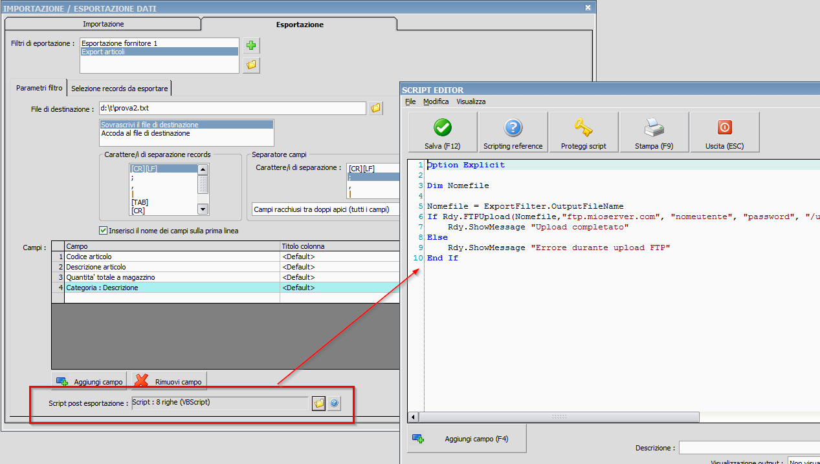This screenshot has height=464, width=820.
Task: Click the <Default> cell for Quantita' totale a magazzino
Action: pos(340,277)
